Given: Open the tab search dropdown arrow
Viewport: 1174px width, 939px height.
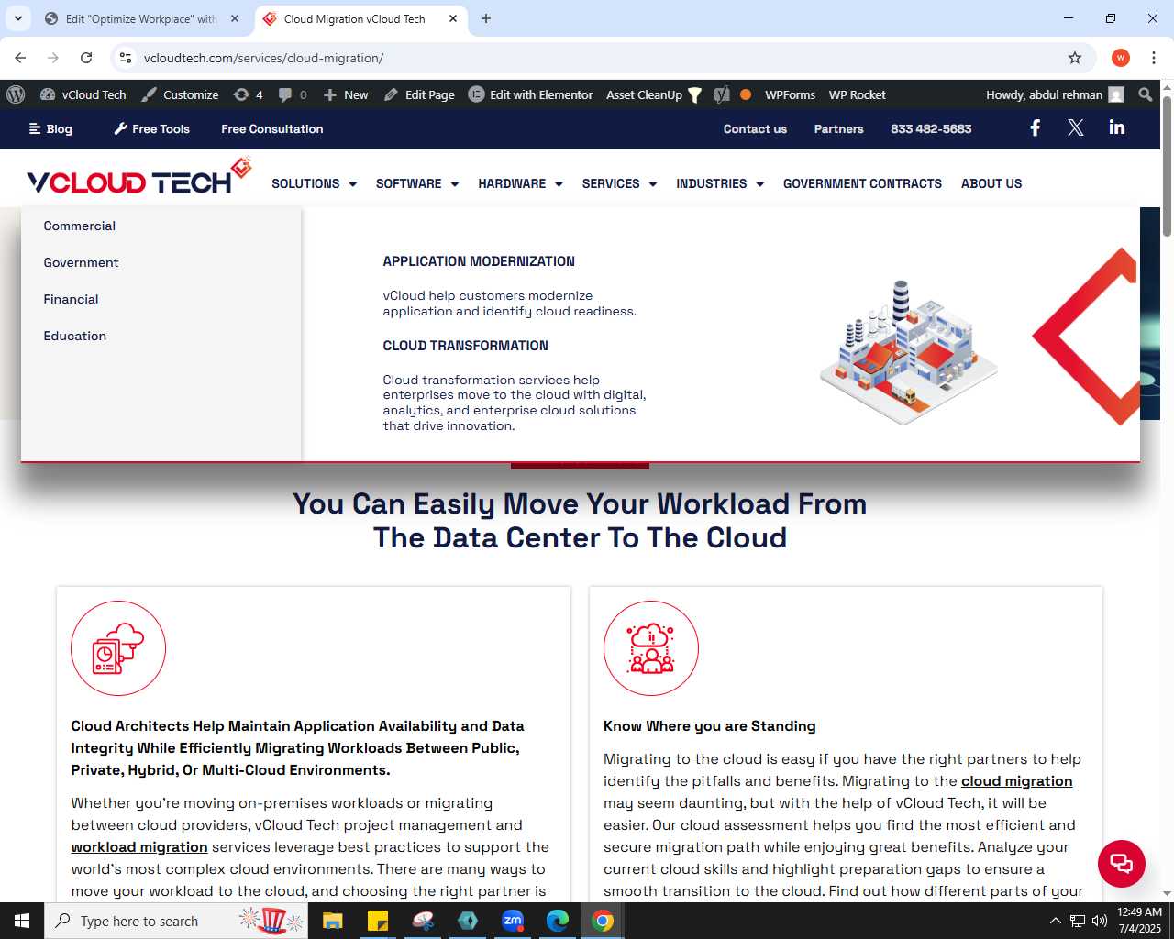Looking at the screenshot, I should pyautogui.click(x=18, y=18).
